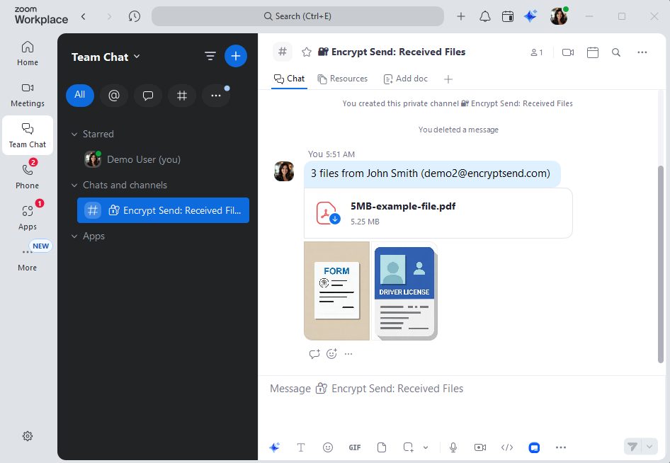Select Encrypt Send: Received Files channel
Viewport: 670px width, 463px height.
tap(163, 210)
